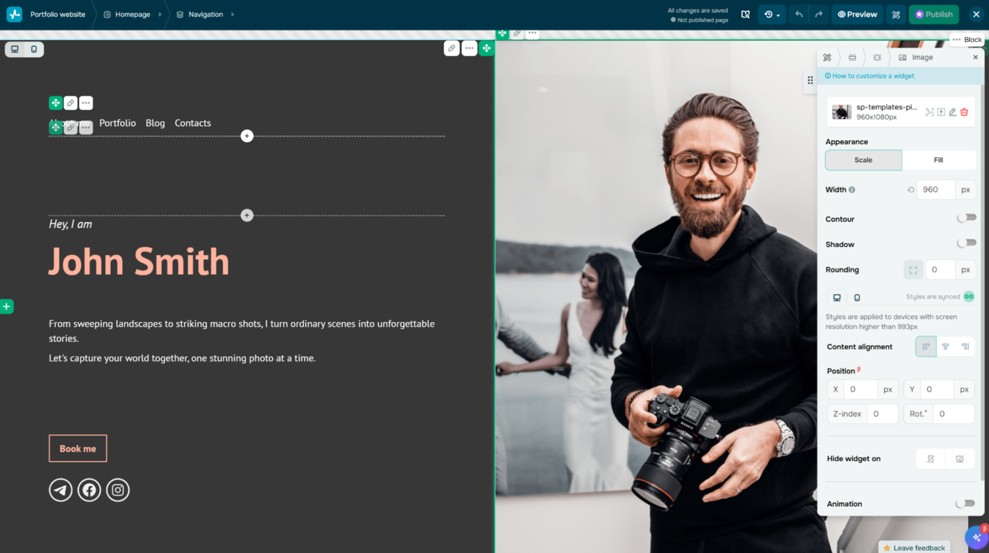Open the site search magnifier icon near Preview
The image size is (989, 553).
[746, 14]
